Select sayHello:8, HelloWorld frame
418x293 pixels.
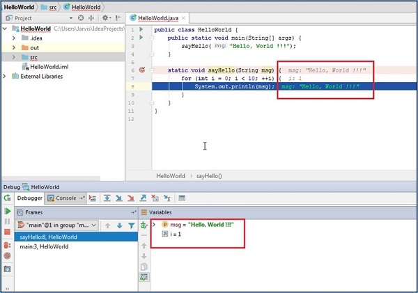(76, 237)
